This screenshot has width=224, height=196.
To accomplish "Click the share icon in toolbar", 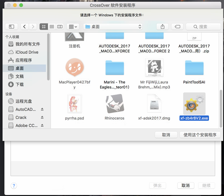I will click(x=163, y=27).
